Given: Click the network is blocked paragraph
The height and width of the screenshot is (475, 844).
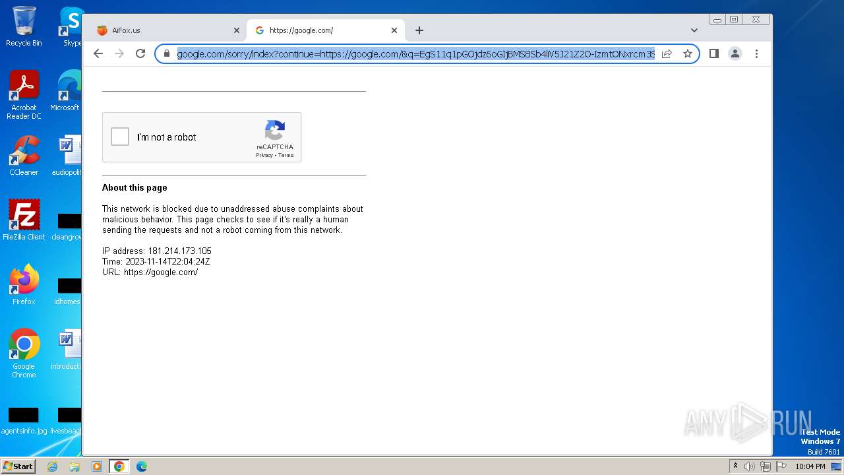Looking at the screenshot, I should tap(233, 219).
